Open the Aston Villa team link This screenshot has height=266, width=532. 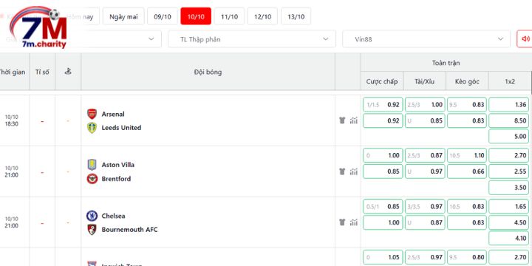(118, 165)
